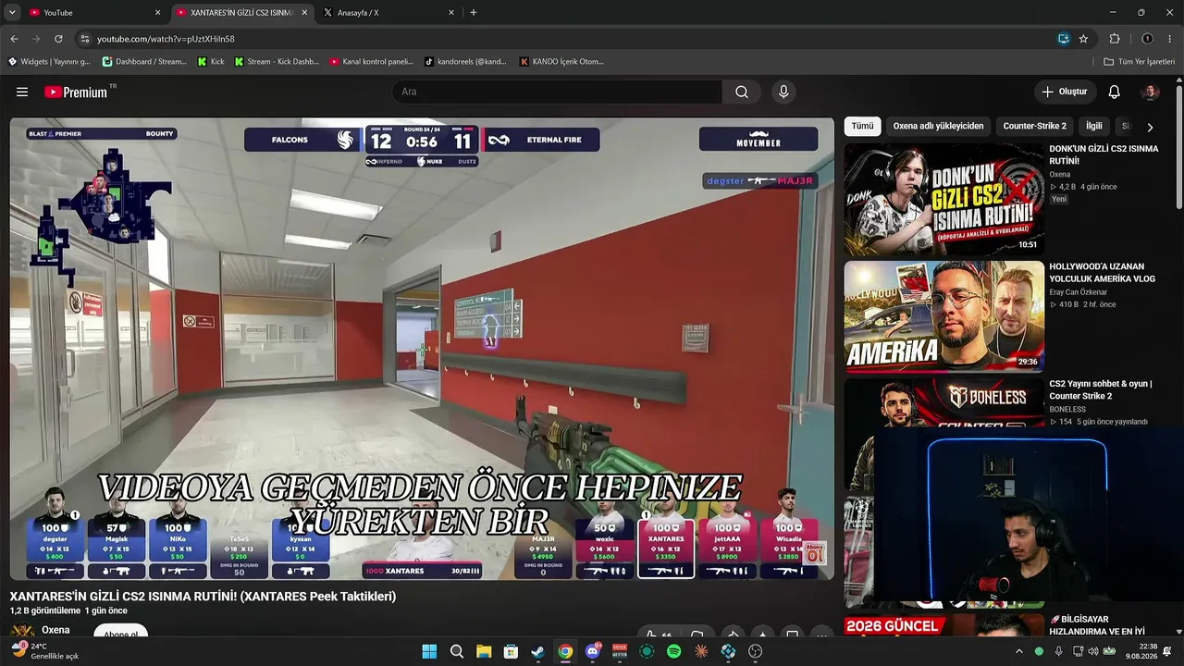Open the KANDO İçerik Otom bookmark
The width and height of the screenshot is (1184, 666).
[x=561, y=62]
